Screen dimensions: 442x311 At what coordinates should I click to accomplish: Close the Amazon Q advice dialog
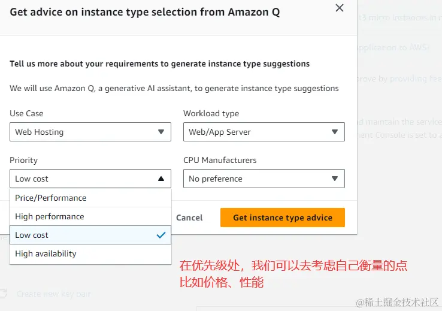340,8
